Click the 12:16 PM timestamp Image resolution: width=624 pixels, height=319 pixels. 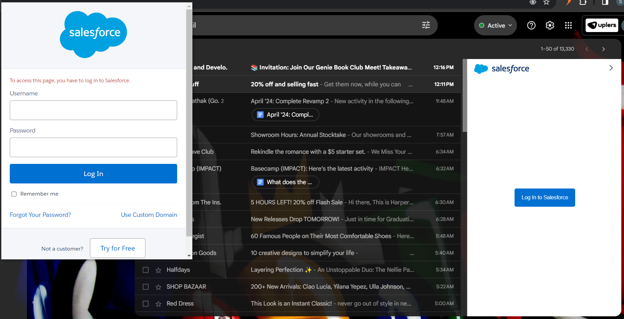[x=444, y=67]
